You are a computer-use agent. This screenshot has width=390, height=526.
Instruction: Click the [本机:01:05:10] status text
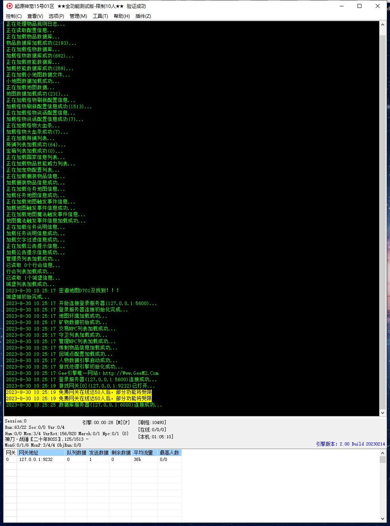coord(156,437)
